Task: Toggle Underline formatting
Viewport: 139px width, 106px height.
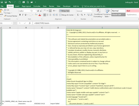Action: point(26,15)
